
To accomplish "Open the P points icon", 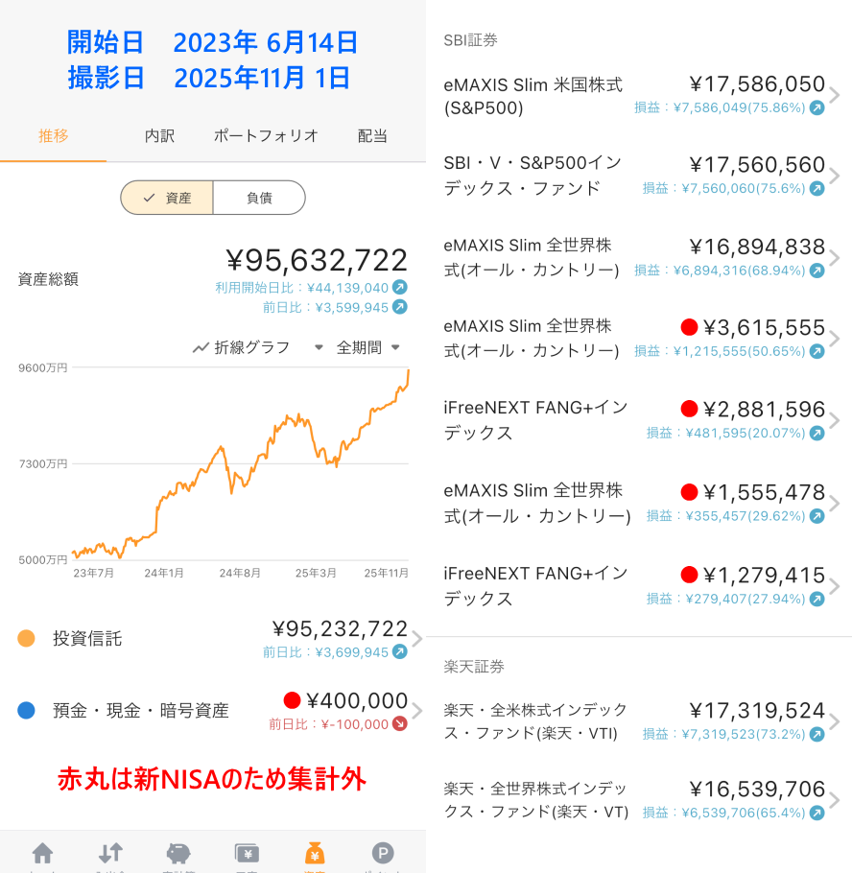I will click(x=383, y=853).
